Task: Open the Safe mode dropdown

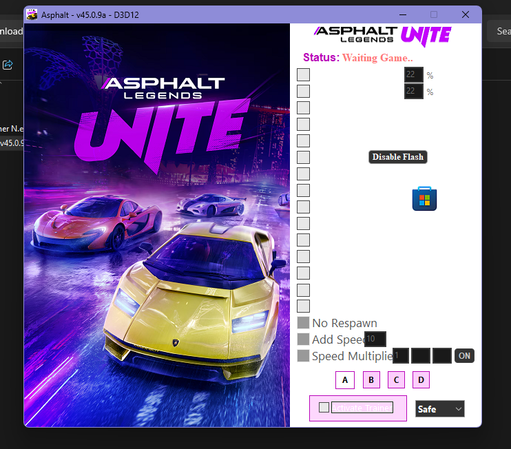Action: pyautogui.click(x=439, y=408)
